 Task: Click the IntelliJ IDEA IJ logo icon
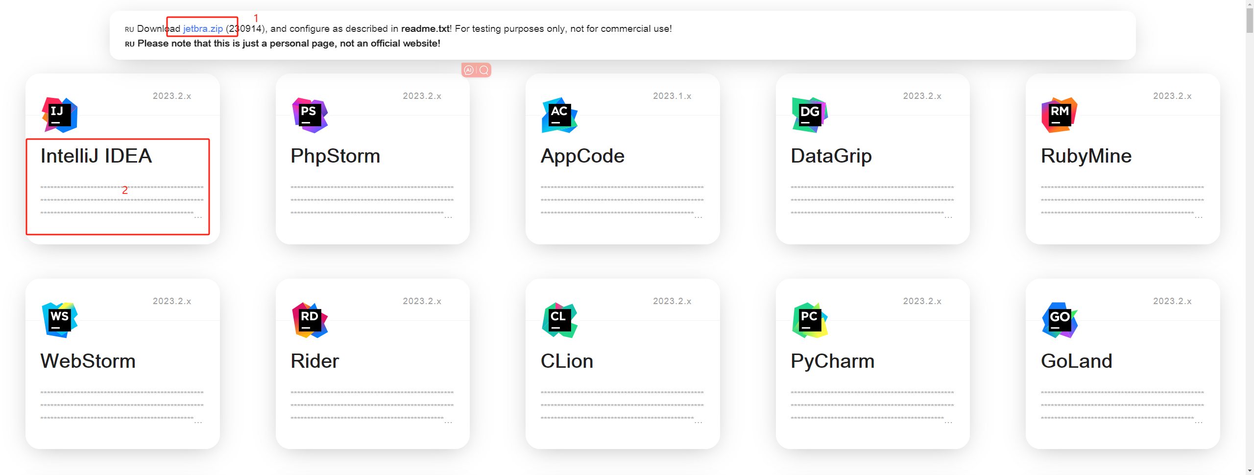click(x=60, y=115)
